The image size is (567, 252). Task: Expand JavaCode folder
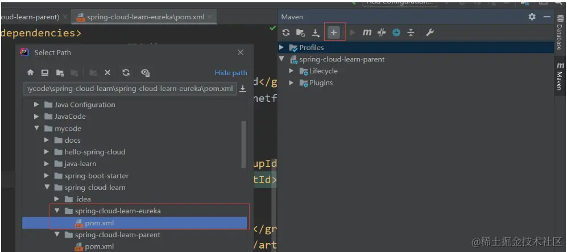click(x=36, y=117)
